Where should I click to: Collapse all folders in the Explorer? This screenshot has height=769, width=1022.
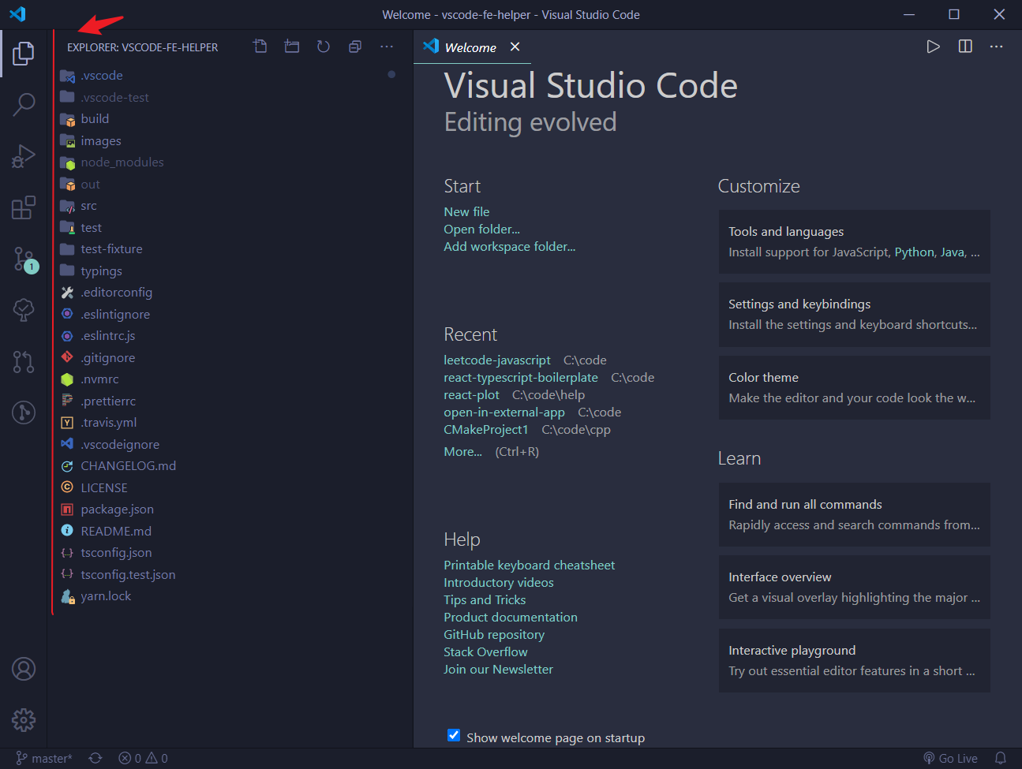(x=354, y=47)
